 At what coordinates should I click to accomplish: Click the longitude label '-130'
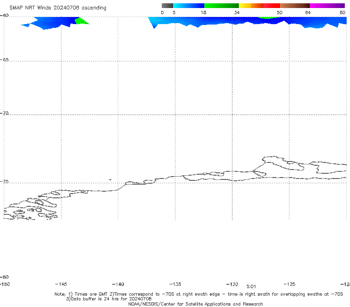tap(232, 284)
